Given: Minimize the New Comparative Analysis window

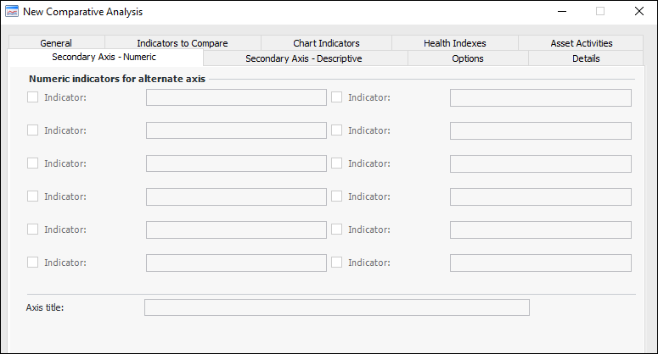Looking at the screenshot, I should [x=561, y=12].
